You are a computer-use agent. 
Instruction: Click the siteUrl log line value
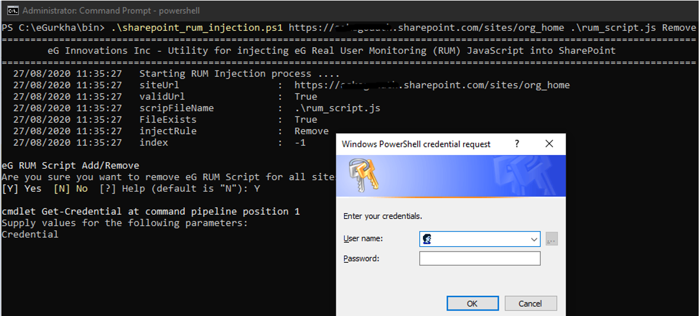pos(432,85)
